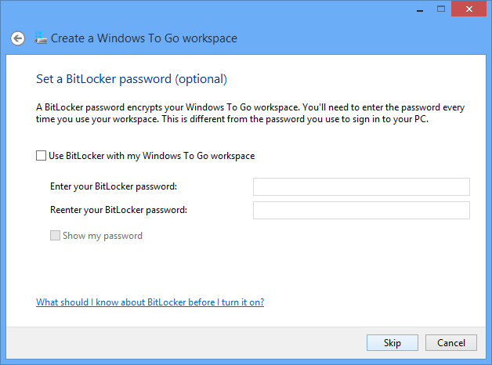This screenshot has height=365, width=492.
Task: Click the 'Create a Windows To Go workspace' title
Action: coord(144,38)
